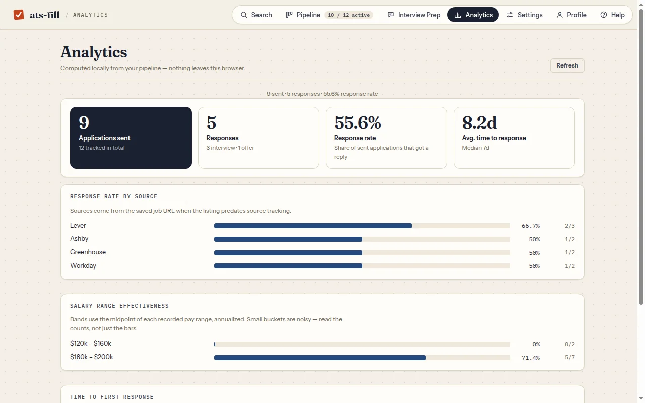This screenshot has width=645, height=403.
Task: Click the ats-fill checkmark logo icon
Action: [19, 15]
